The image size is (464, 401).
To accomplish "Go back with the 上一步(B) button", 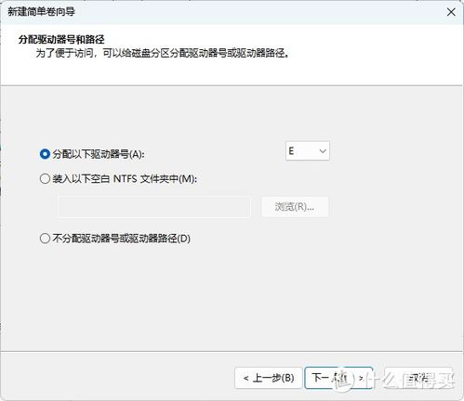I will [x=269, y=378].
